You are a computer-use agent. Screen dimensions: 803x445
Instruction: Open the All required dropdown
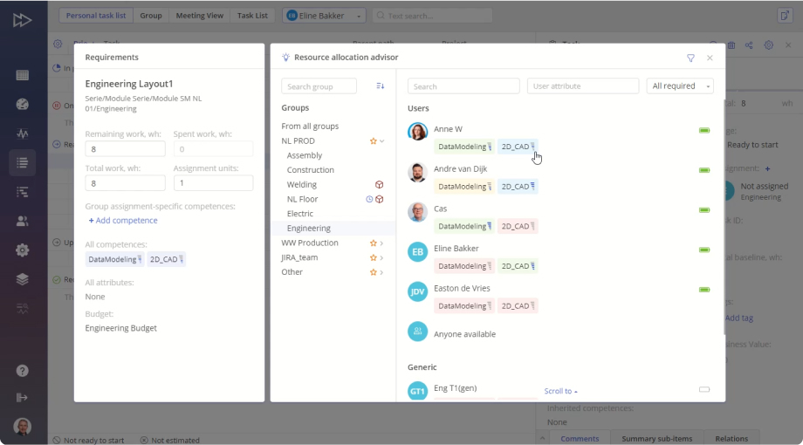pyautogui.click(x=680, y=86)
